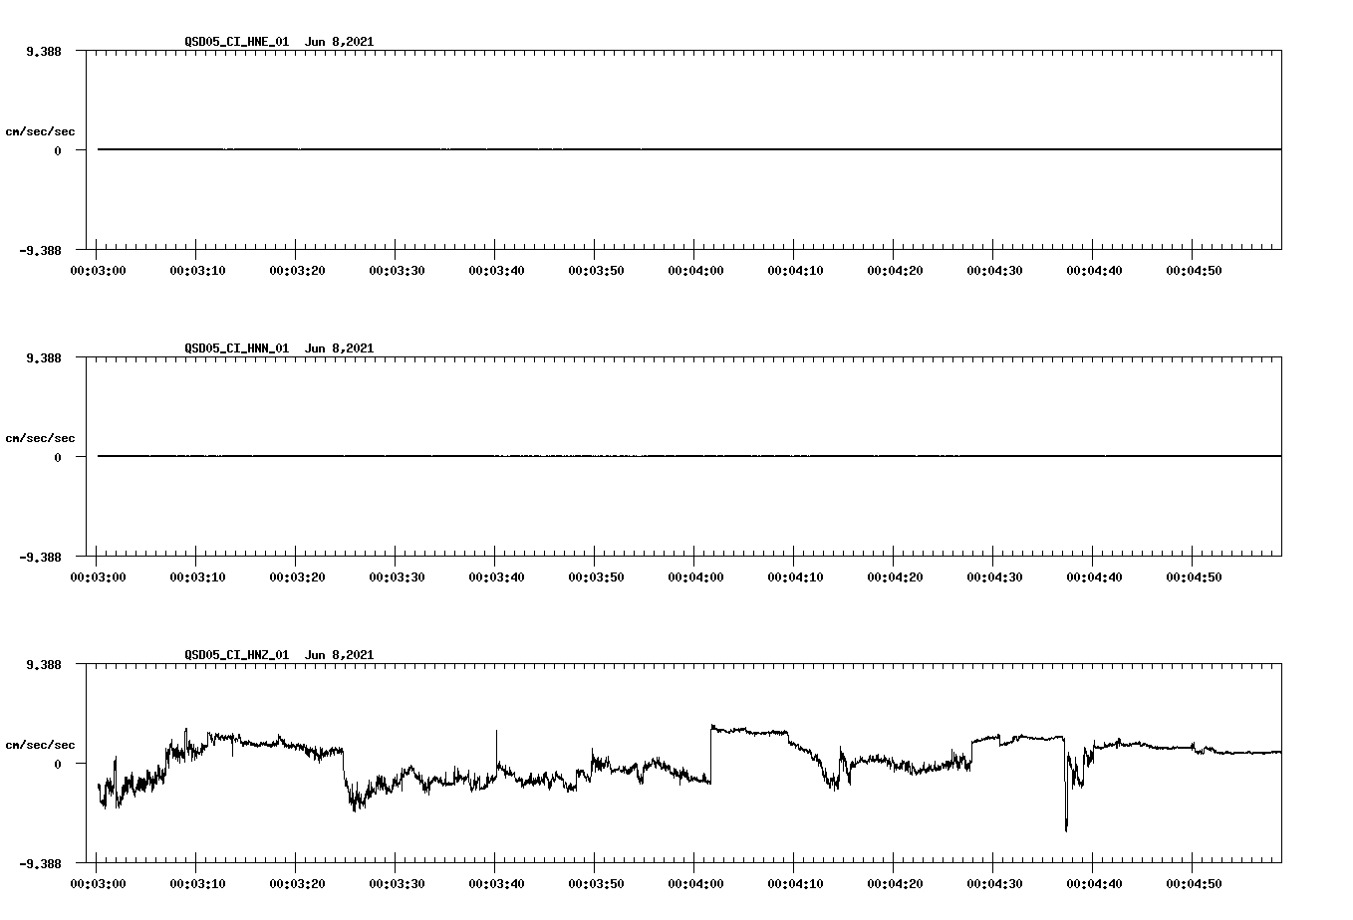Click 00:04:50 label under HNZ plot
This screenshot has height=920, width=1353.
click(1194, 883)
